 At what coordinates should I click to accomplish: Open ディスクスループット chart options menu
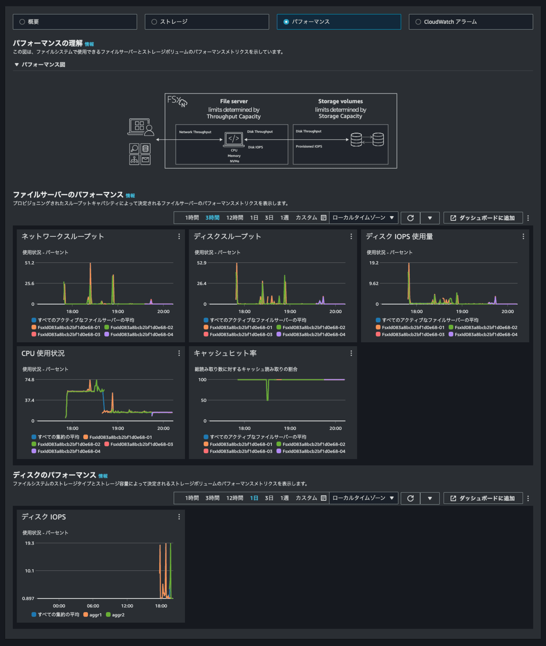click(x=351, y=236)
